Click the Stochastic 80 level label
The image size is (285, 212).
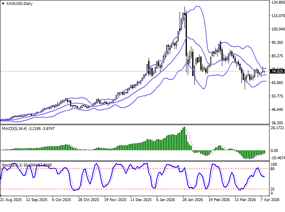click(274, 157)
